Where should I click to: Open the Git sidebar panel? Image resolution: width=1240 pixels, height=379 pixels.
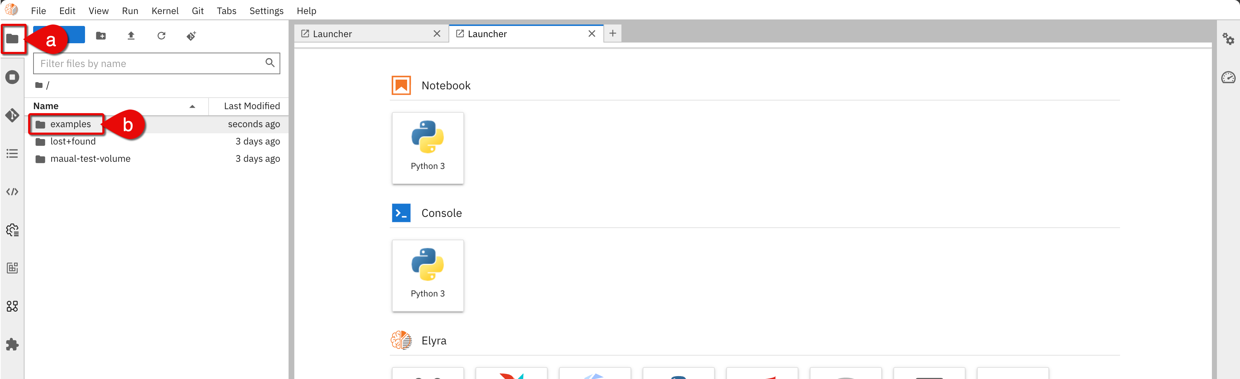click(12, 115)
